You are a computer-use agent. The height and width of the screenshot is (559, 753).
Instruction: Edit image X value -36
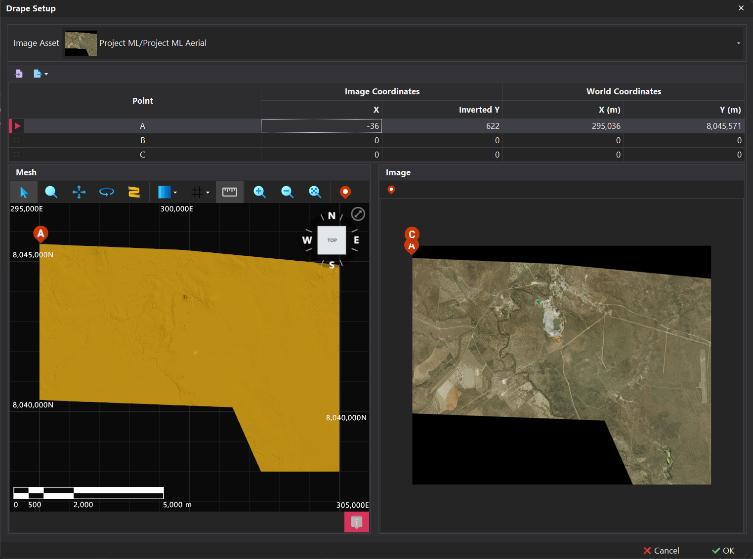point(321,126)
